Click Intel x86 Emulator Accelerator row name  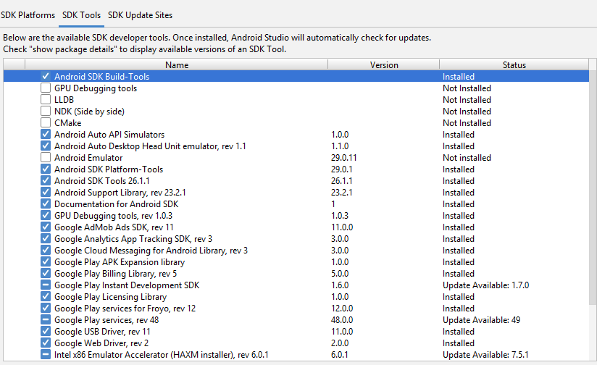pyautogui.click(x=162, y=355)
